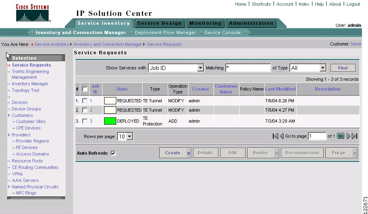368x214 pixels.
Task: Click the Logout link
Action: pos(353,4)
